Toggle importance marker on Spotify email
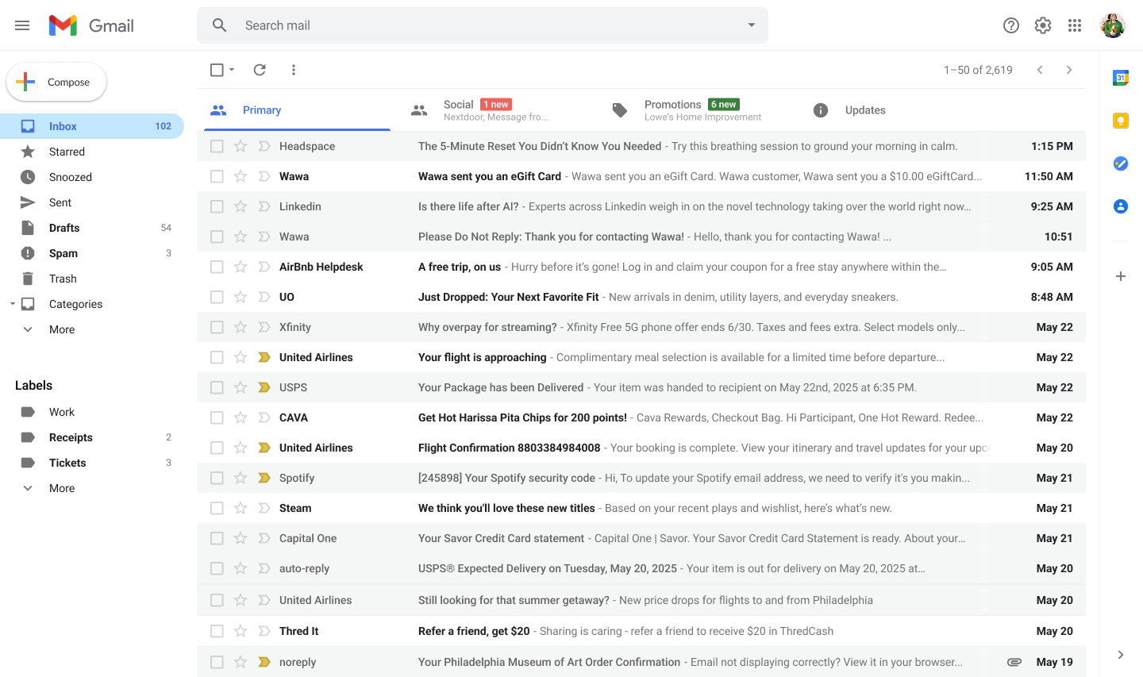Screen dimensions: 1143x677 [264, 478]
